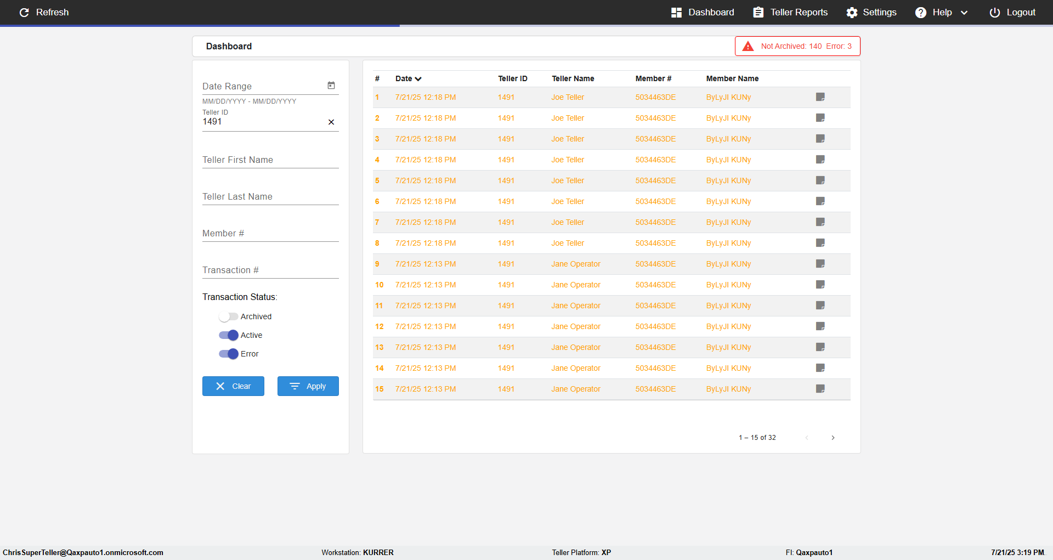1053x560 pixels.
Task: Open note icon for row 4
Action: (820, 160)
